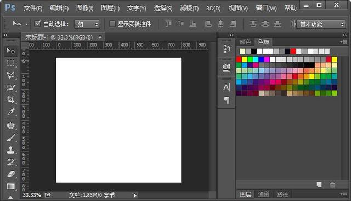This screenshot has width=351, height=201.
Task: Open the 基本功能 workspace dropdown
Action: tap(321, 24)
